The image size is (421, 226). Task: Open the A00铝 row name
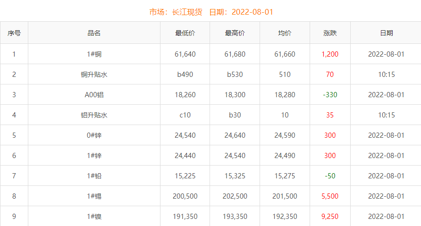pos(94,95)
